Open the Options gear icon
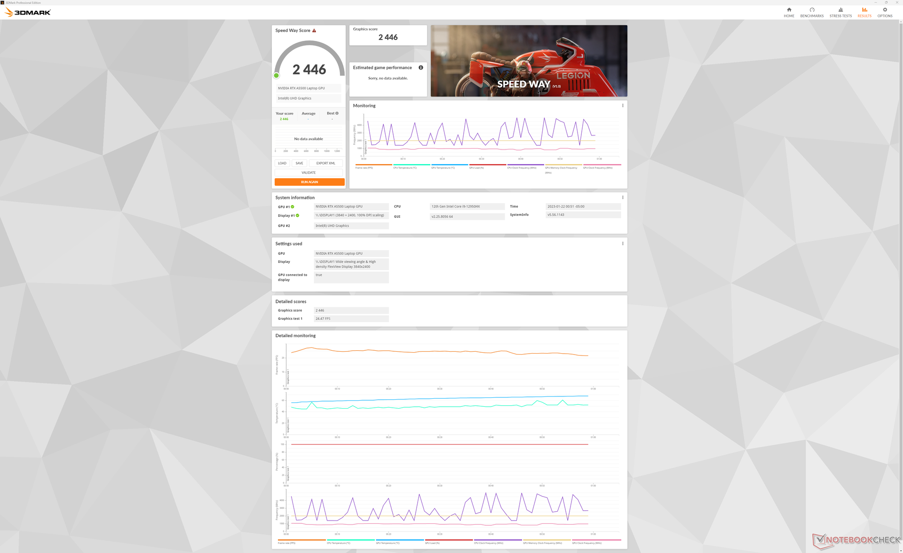Viewport: 903px width, 553px height. click(x=885, y=10)
